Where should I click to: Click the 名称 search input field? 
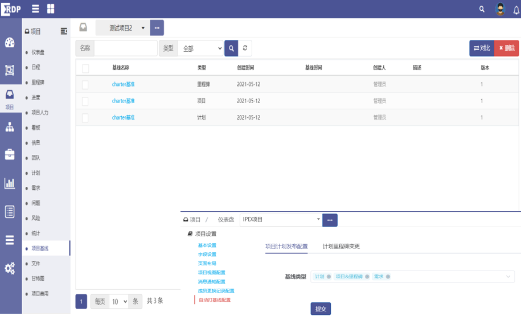[x=125, y=48]
